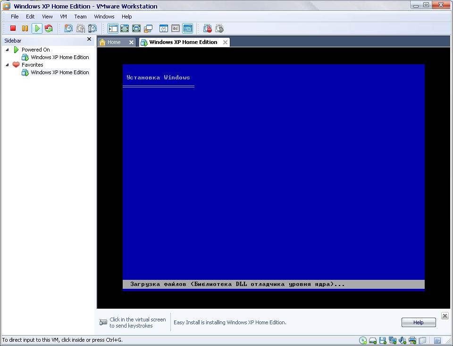Click the message log icon in status bar
This screenshot has height=346, width=453.
(x=437, y=340)
